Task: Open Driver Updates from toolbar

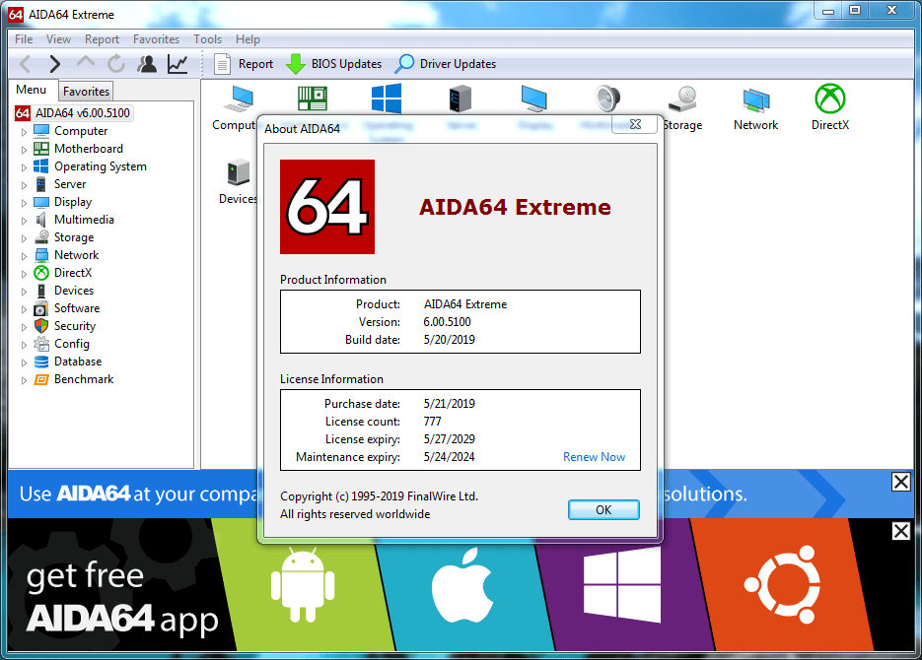Action: (x=446, y=64)
